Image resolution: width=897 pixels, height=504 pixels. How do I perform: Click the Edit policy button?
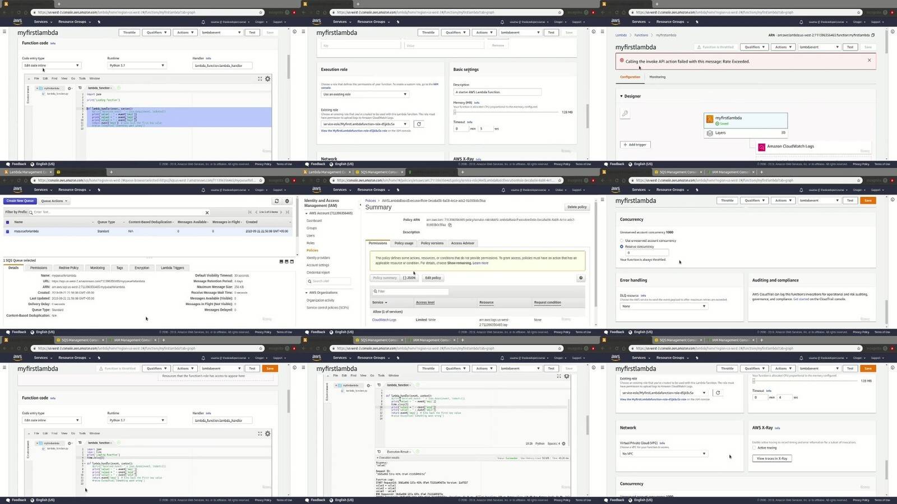[433, 278]
